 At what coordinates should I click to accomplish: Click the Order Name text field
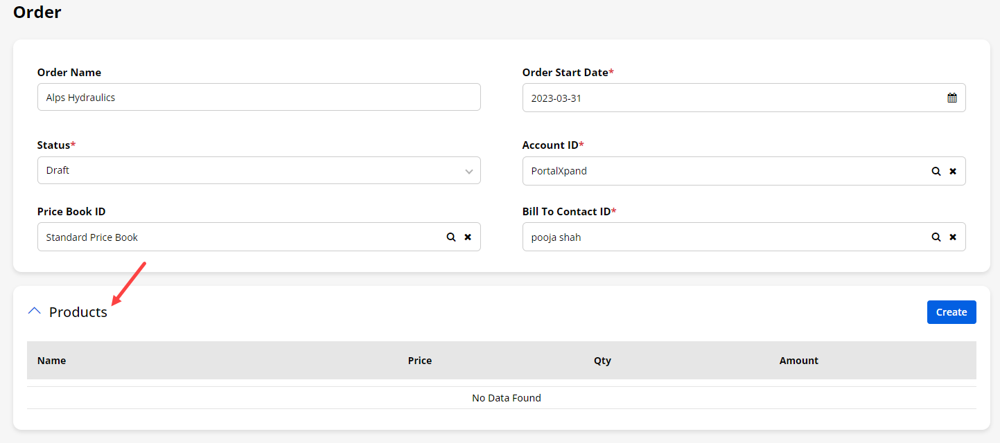(258, 98)
